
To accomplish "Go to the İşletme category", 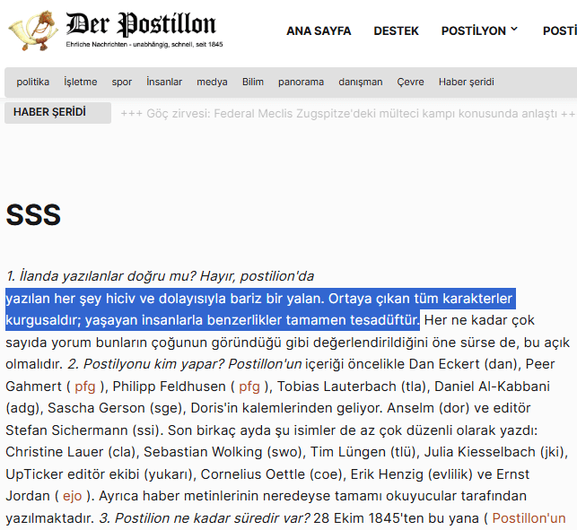I will 80,82.
